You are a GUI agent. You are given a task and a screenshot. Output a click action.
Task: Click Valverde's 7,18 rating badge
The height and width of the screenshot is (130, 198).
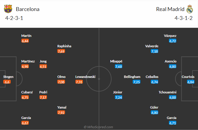point(155,51)
